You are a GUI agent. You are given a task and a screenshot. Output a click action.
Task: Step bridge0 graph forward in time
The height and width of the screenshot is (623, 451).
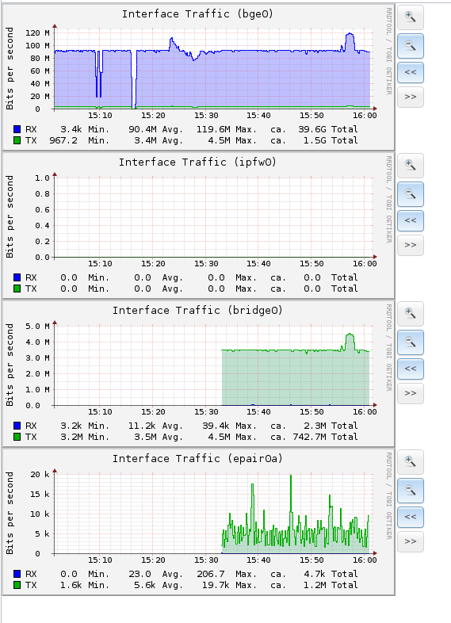point(411,393)
